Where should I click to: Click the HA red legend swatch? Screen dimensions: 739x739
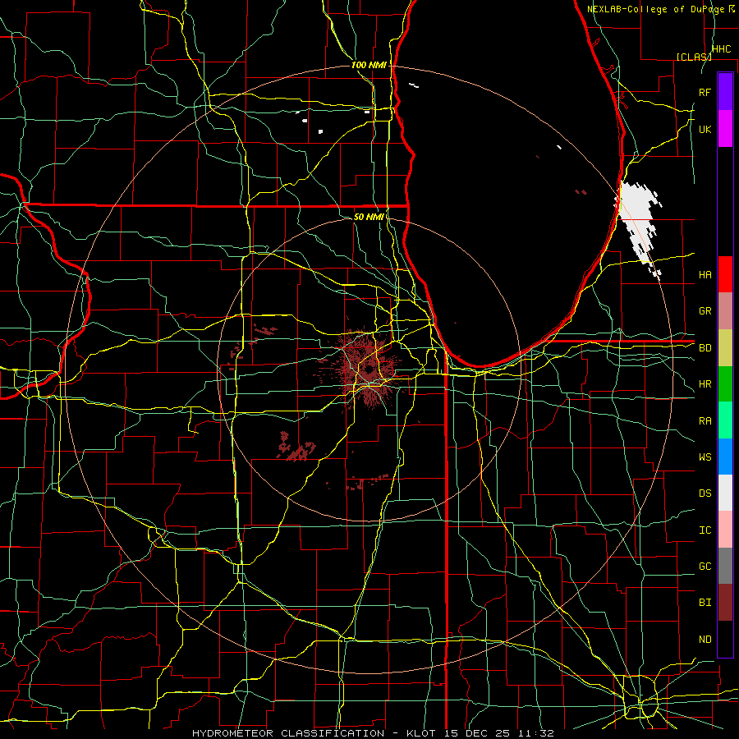(x=725, y=274)
